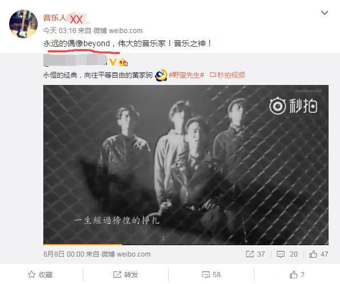Open the 秒拍视频 video link

tap(227, 75)
